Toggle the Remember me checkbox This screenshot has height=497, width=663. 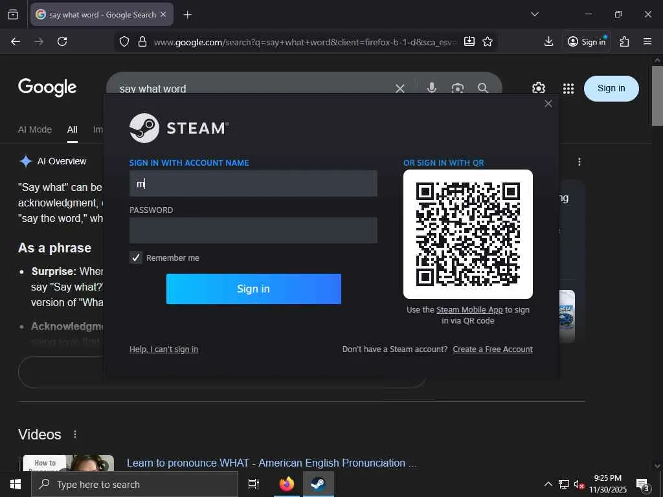pos(136,258)
